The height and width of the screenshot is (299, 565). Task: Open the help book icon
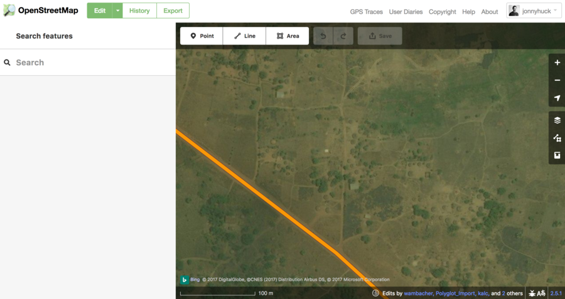557,155
